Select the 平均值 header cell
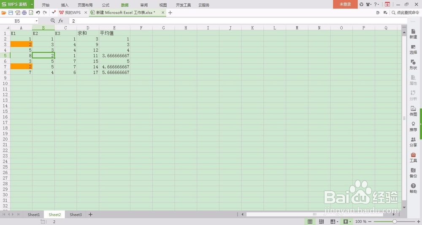422x225 pixels. coord(114,33)
